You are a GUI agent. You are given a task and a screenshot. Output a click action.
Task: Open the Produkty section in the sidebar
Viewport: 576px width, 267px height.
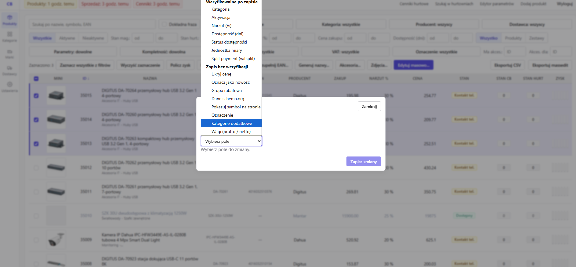click(x=9, y=20)
